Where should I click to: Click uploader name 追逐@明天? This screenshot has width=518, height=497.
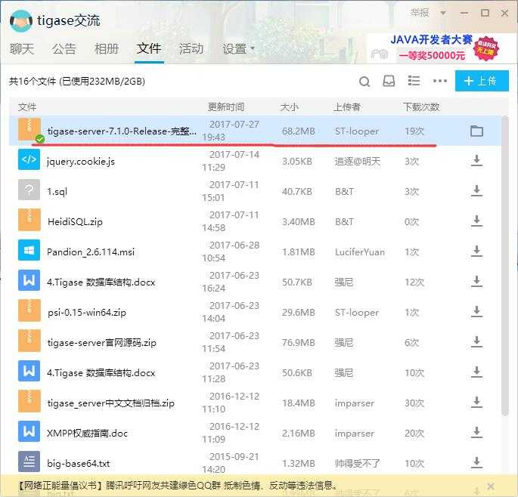tap(358, 162)
